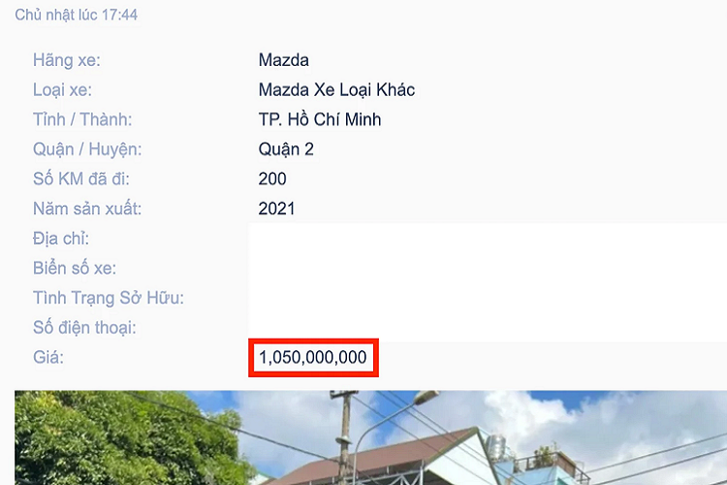
Task: Click the "Biển số xe:" label
Action: [x=75, y=268]
